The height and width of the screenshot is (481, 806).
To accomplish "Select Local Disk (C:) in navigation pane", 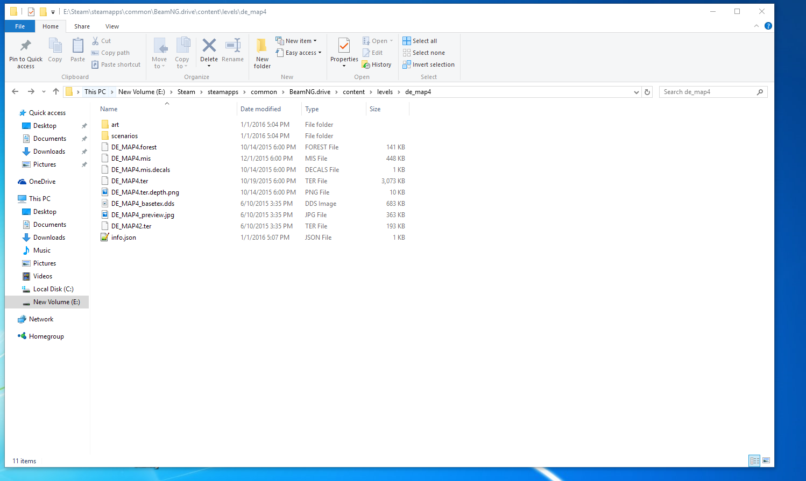I will pyautogui.click(x=53, y=289).
